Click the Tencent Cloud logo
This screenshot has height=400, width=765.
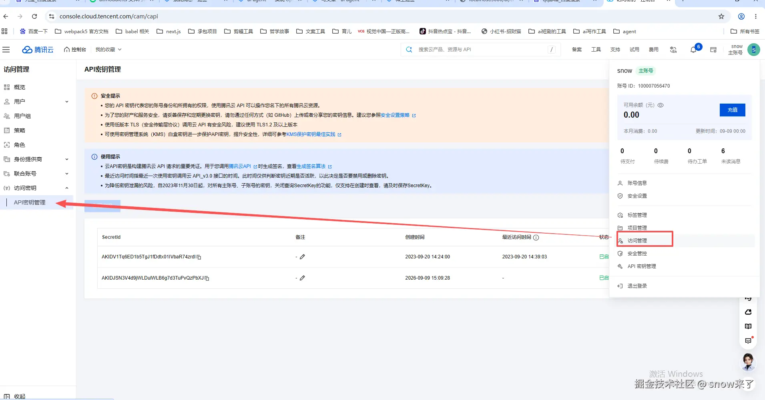[38, 50]
